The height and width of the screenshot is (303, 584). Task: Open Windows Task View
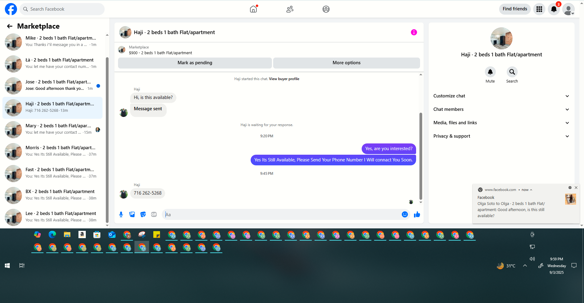coord(22,266)
